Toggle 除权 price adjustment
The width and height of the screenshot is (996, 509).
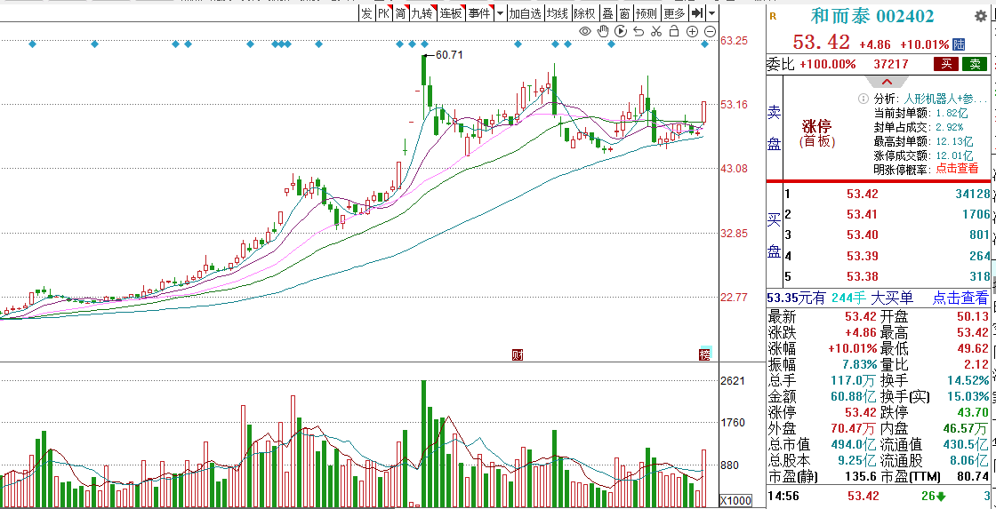coord(584,13)
